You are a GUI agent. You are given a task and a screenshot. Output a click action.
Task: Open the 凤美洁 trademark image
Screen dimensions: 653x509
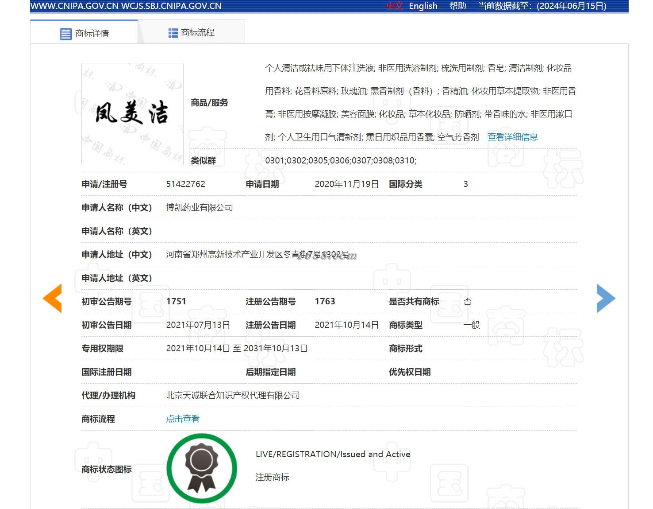point(132,114)
